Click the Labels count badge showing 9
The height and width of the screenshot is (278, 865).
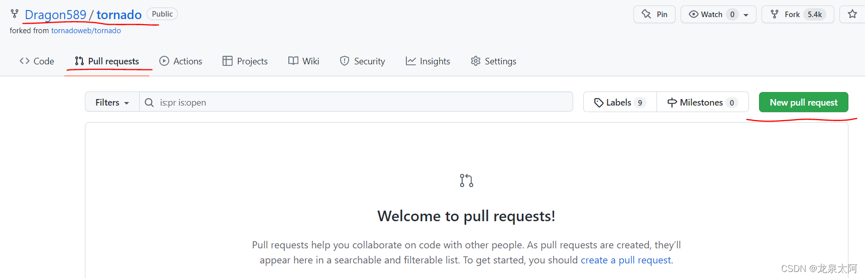(x=640, y=103)
